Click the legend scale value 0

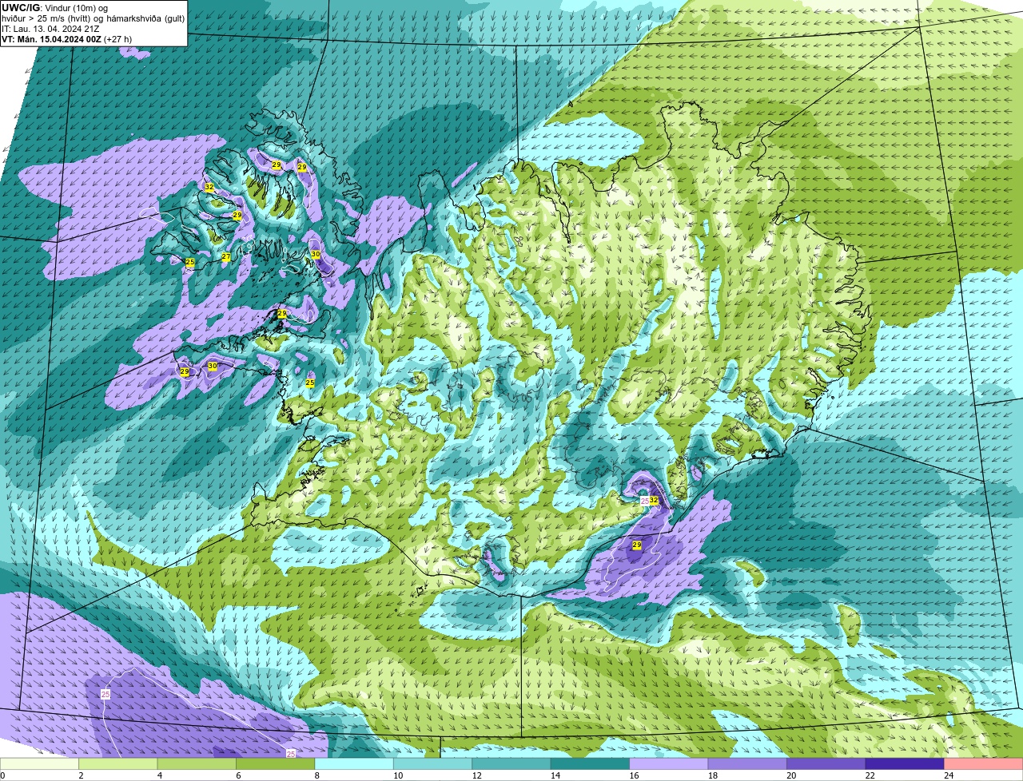tap(3, 775)
